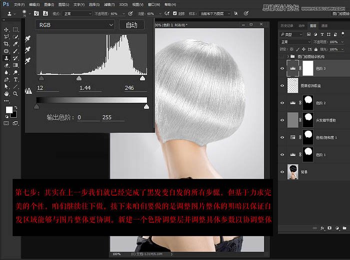Image resolution: width=350 pixels, height=260 pixels.
Task: Hide the 色阶 3 layer
Action: pyautogui.click(x=282, y=67)
